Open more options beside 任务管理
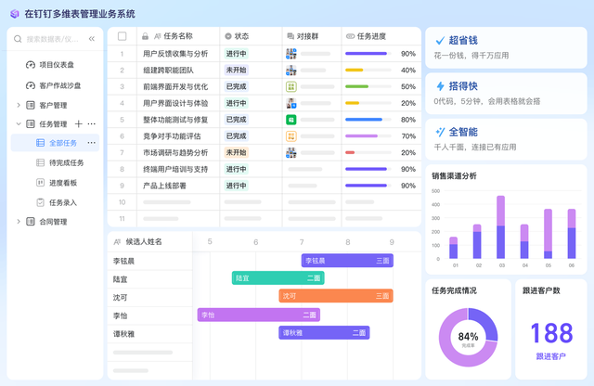 click(92, 123)
